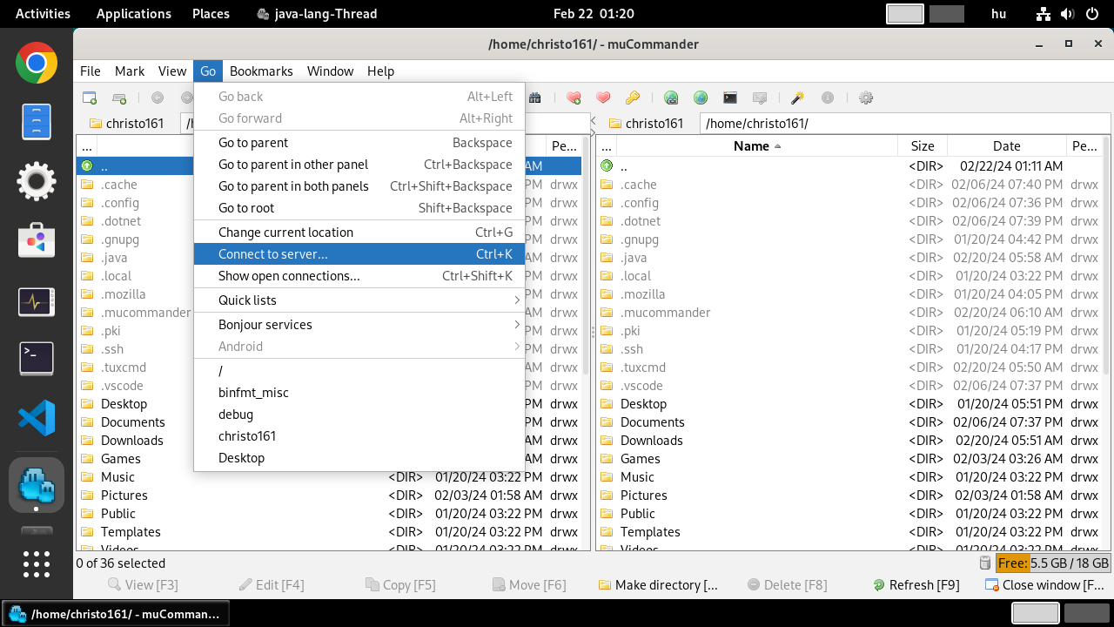Click the Free disk space indicator bar
This screenshot has height=627, width=1114.
(x=1053, y=563)
